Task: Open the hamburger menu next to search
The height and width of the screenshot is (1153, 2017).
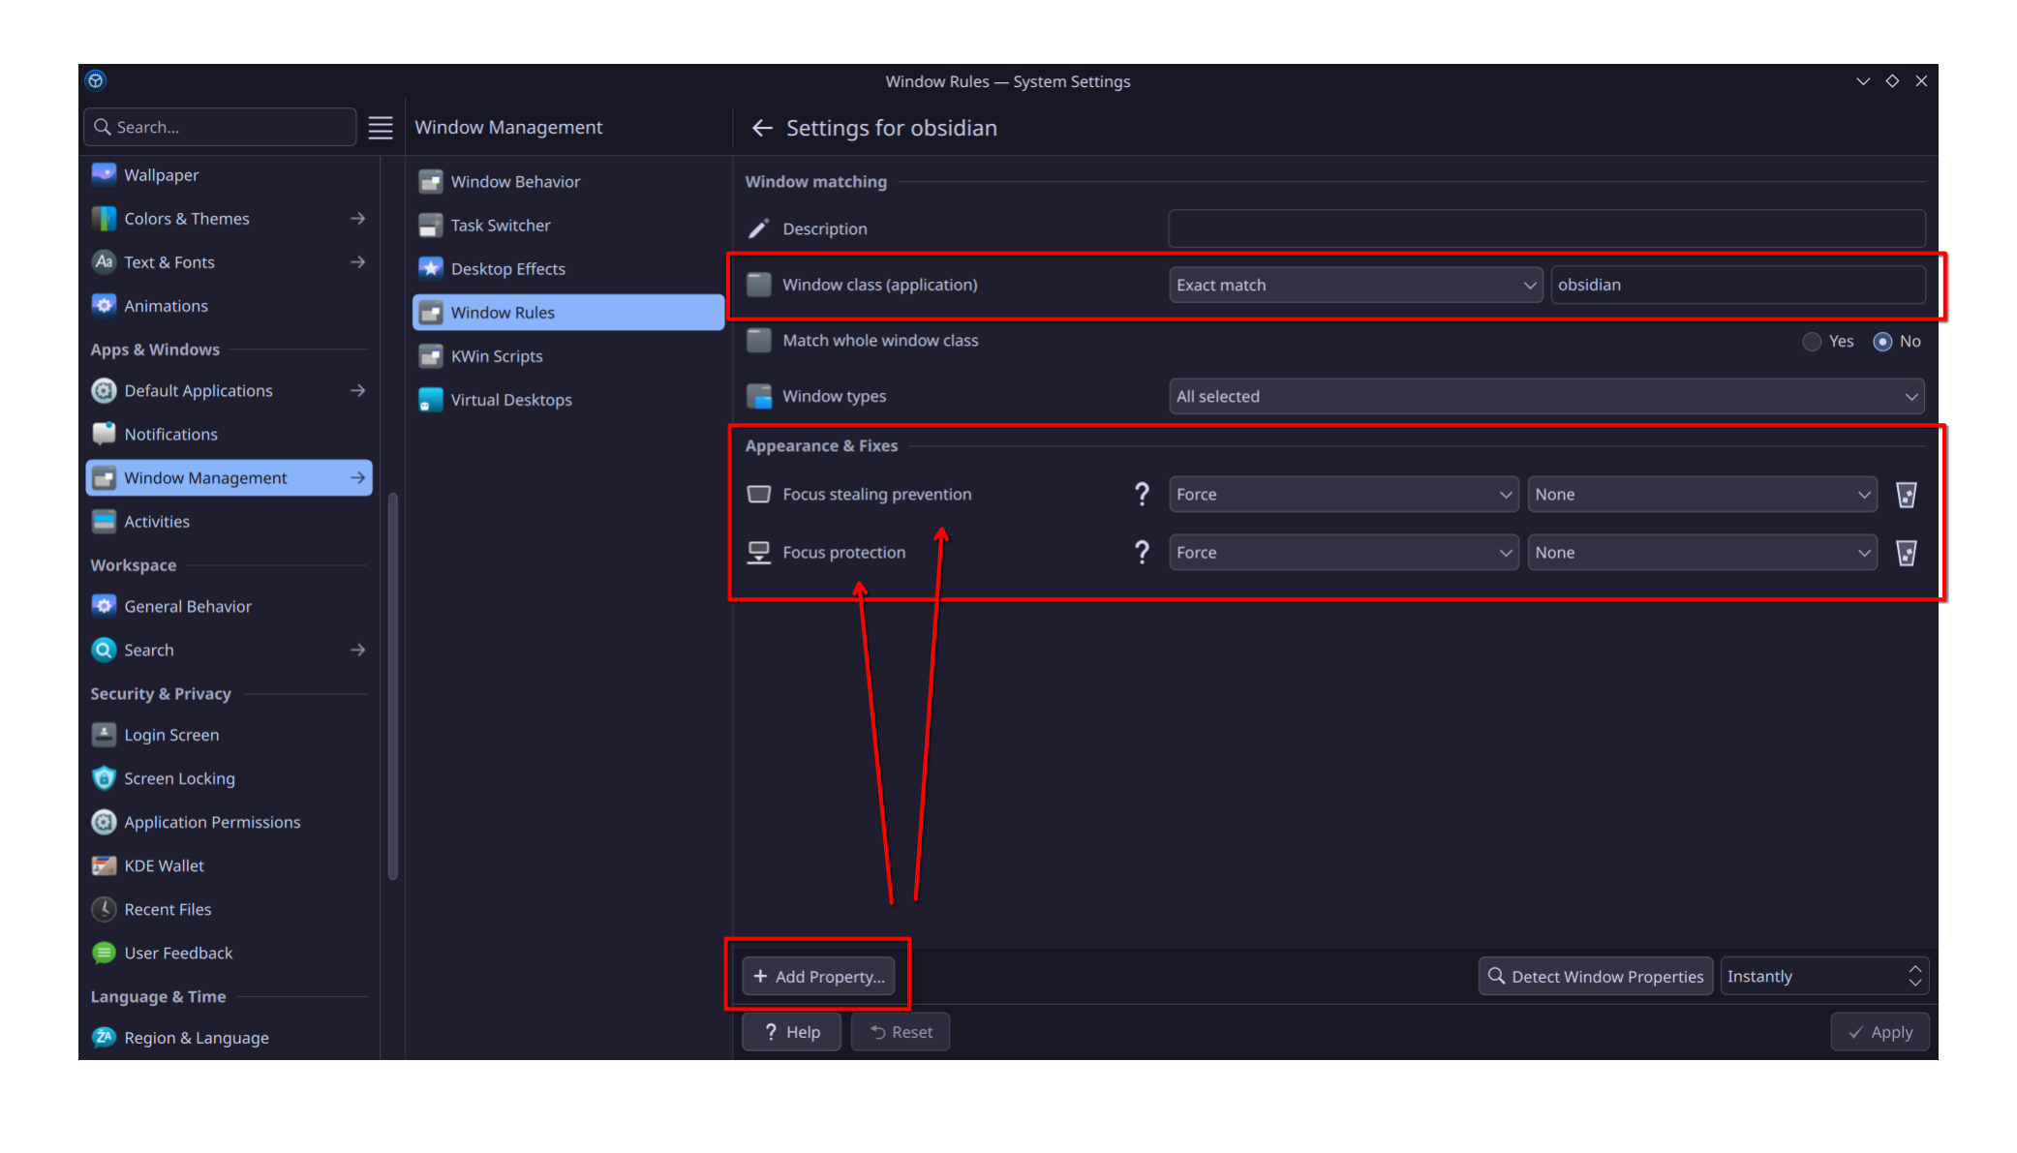Action: tap(381, 127)
